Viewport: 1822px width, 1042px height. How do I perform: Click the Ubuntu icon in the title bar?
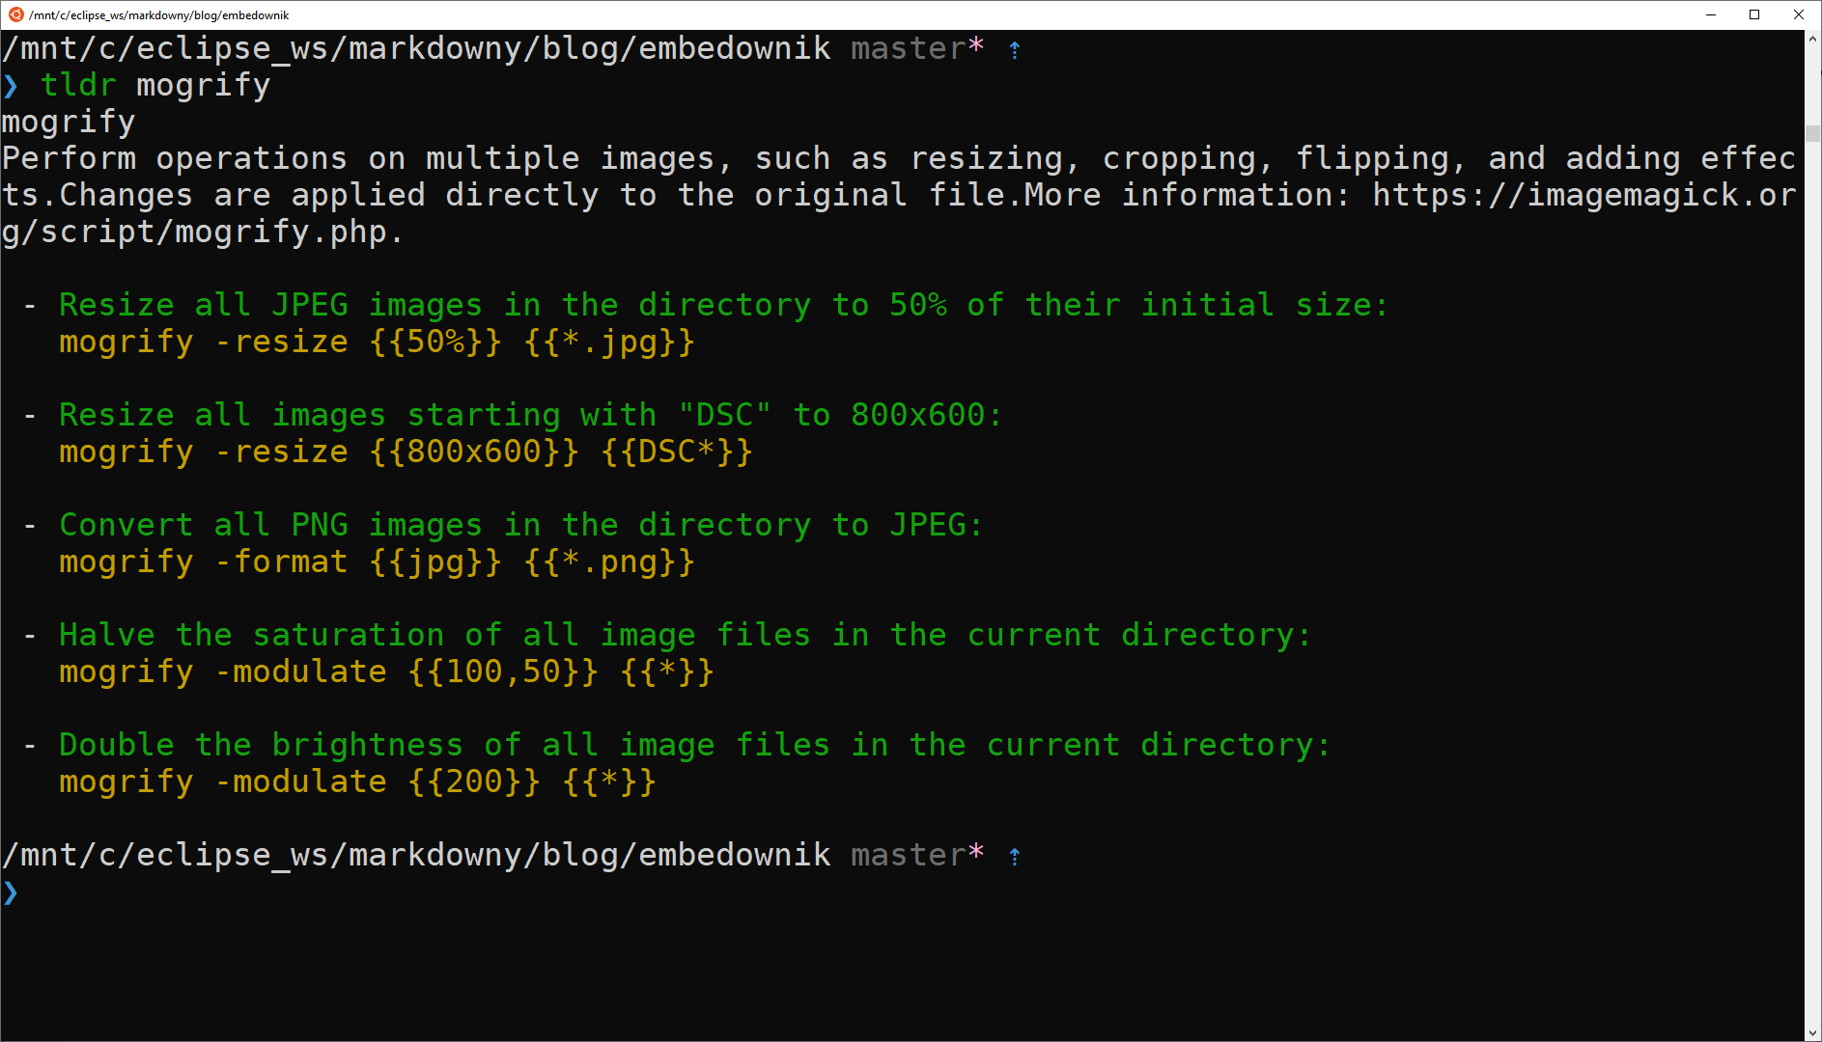pos(15,14)
